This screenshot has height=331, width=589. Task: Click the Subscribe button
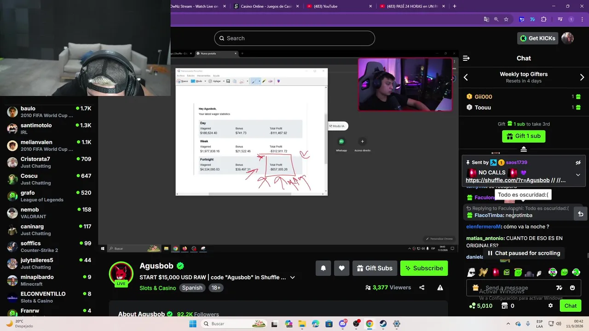pyautogui.click(x=424, y=268)
